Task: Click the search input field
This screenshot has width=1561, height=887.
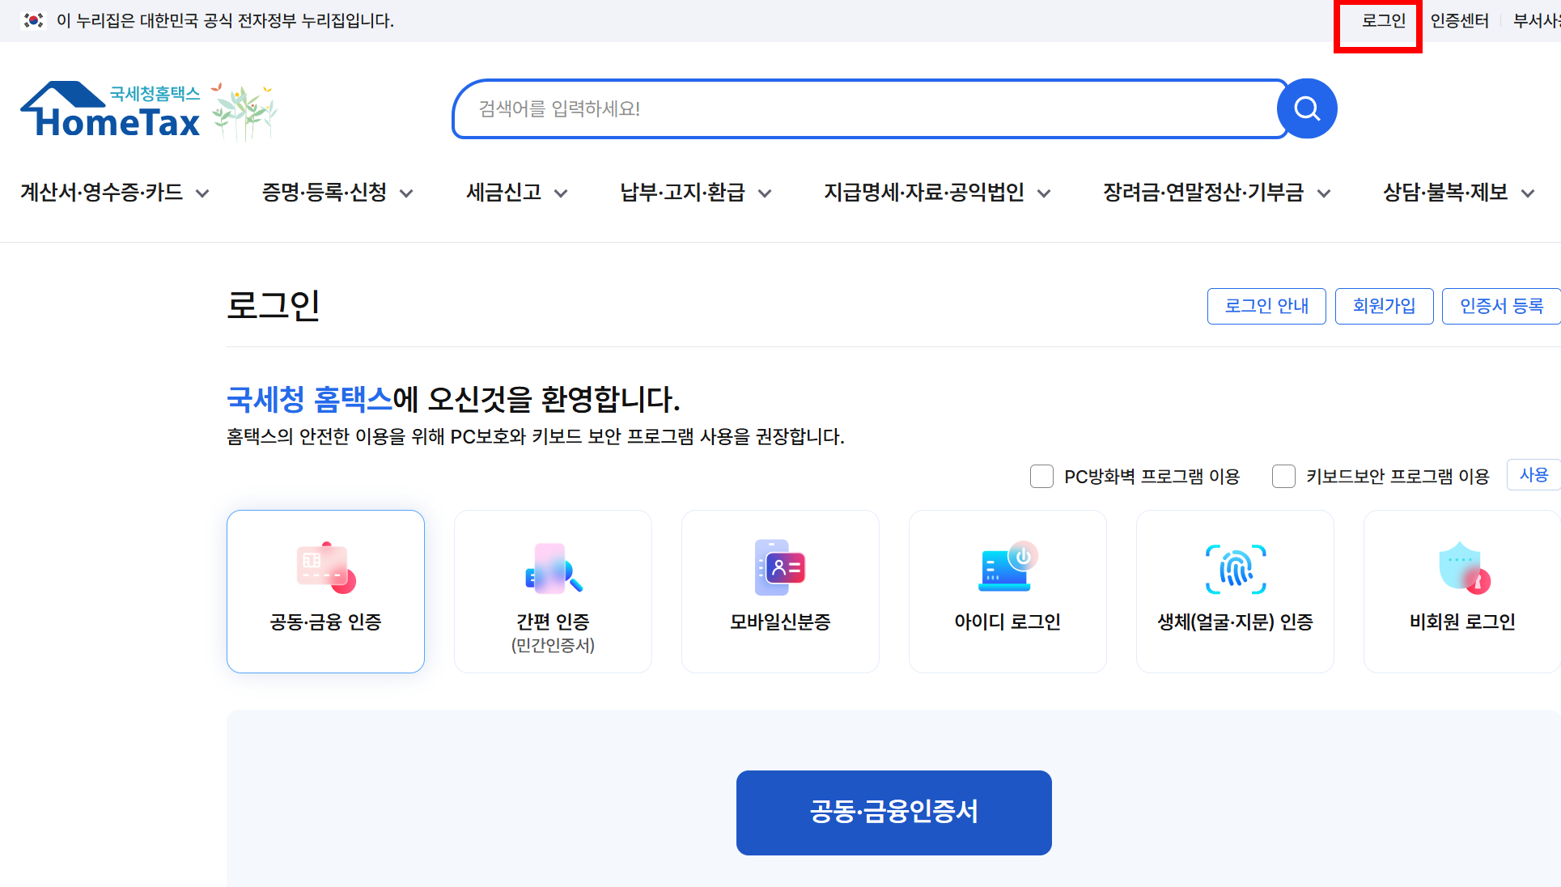Action: (x=866, y=109)
